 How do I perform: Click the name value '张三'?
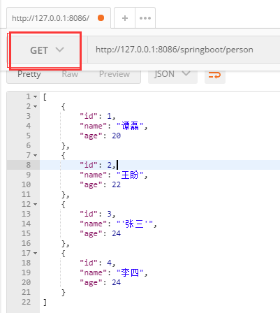pos(135,224)
